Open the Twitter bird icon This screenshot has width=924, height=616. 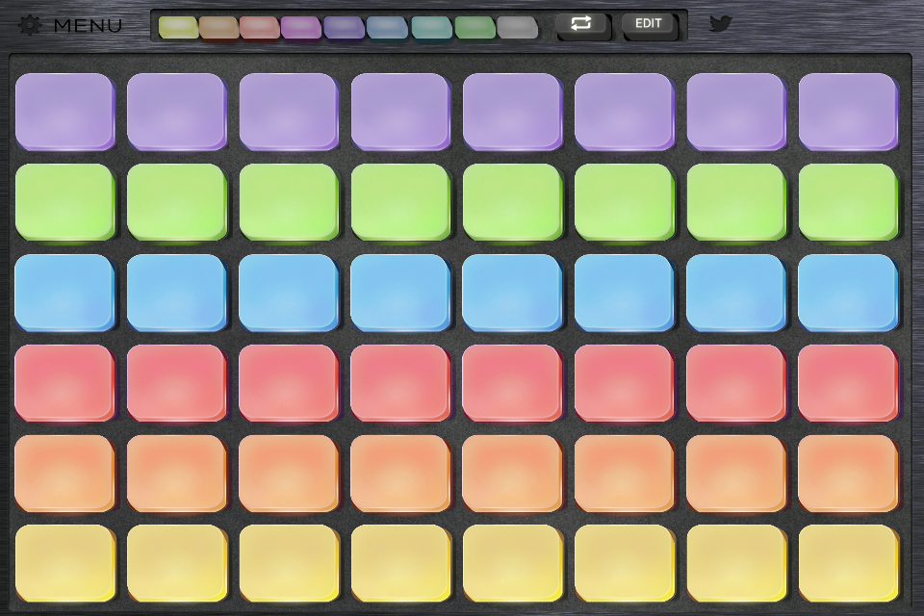[720, 23]
